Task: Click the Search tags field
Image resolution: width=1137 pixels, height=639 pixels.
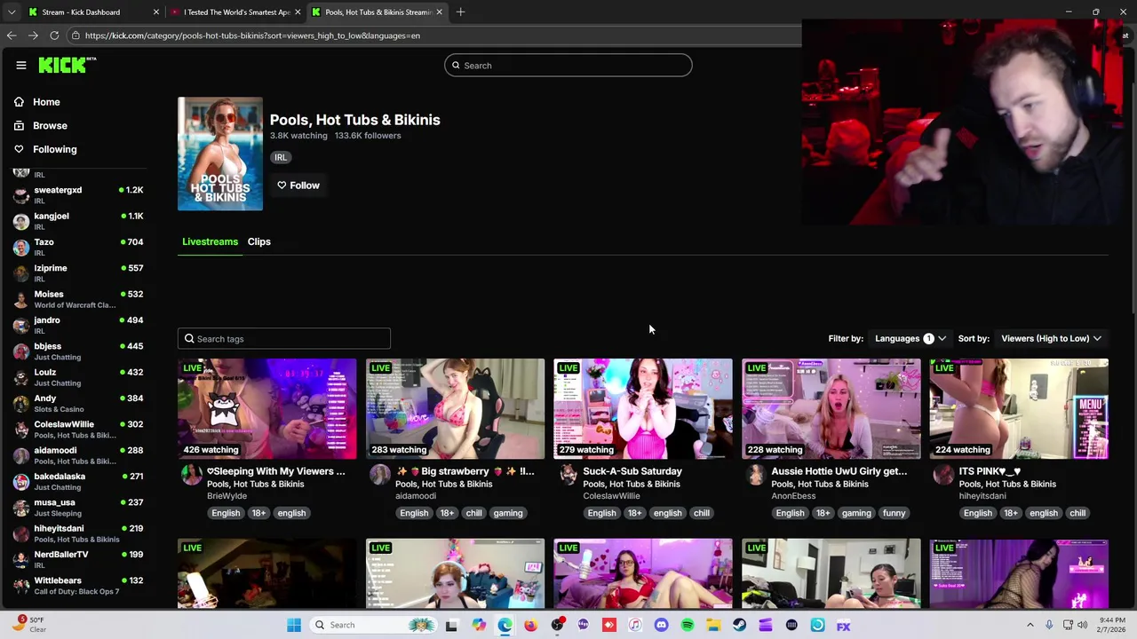Action: coord(284,338)
